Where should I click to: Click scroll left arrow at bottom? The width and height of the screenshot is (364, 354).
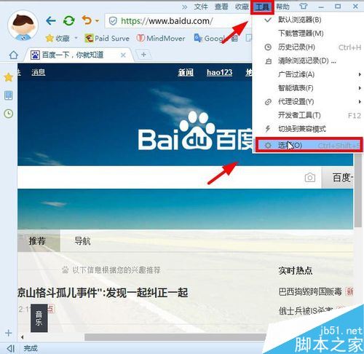23,337
